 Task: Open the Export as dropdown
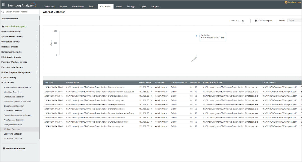pyautogui.click(x=234, y=21)
